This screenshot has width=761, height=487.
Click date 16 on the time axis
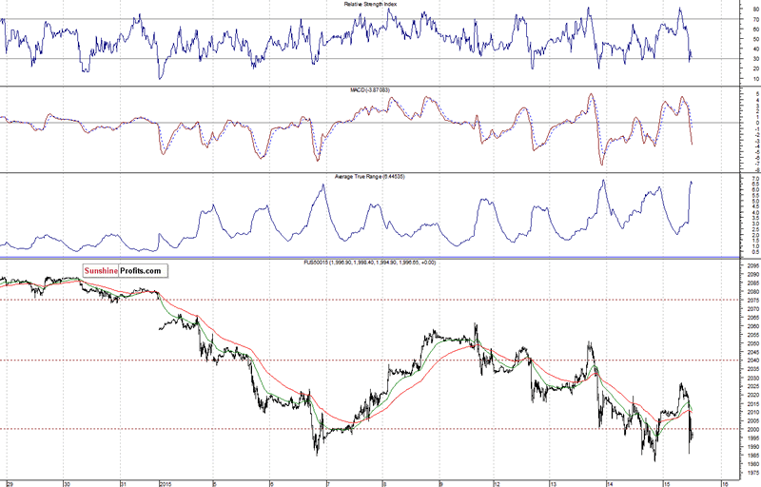[x=724, y=483]
